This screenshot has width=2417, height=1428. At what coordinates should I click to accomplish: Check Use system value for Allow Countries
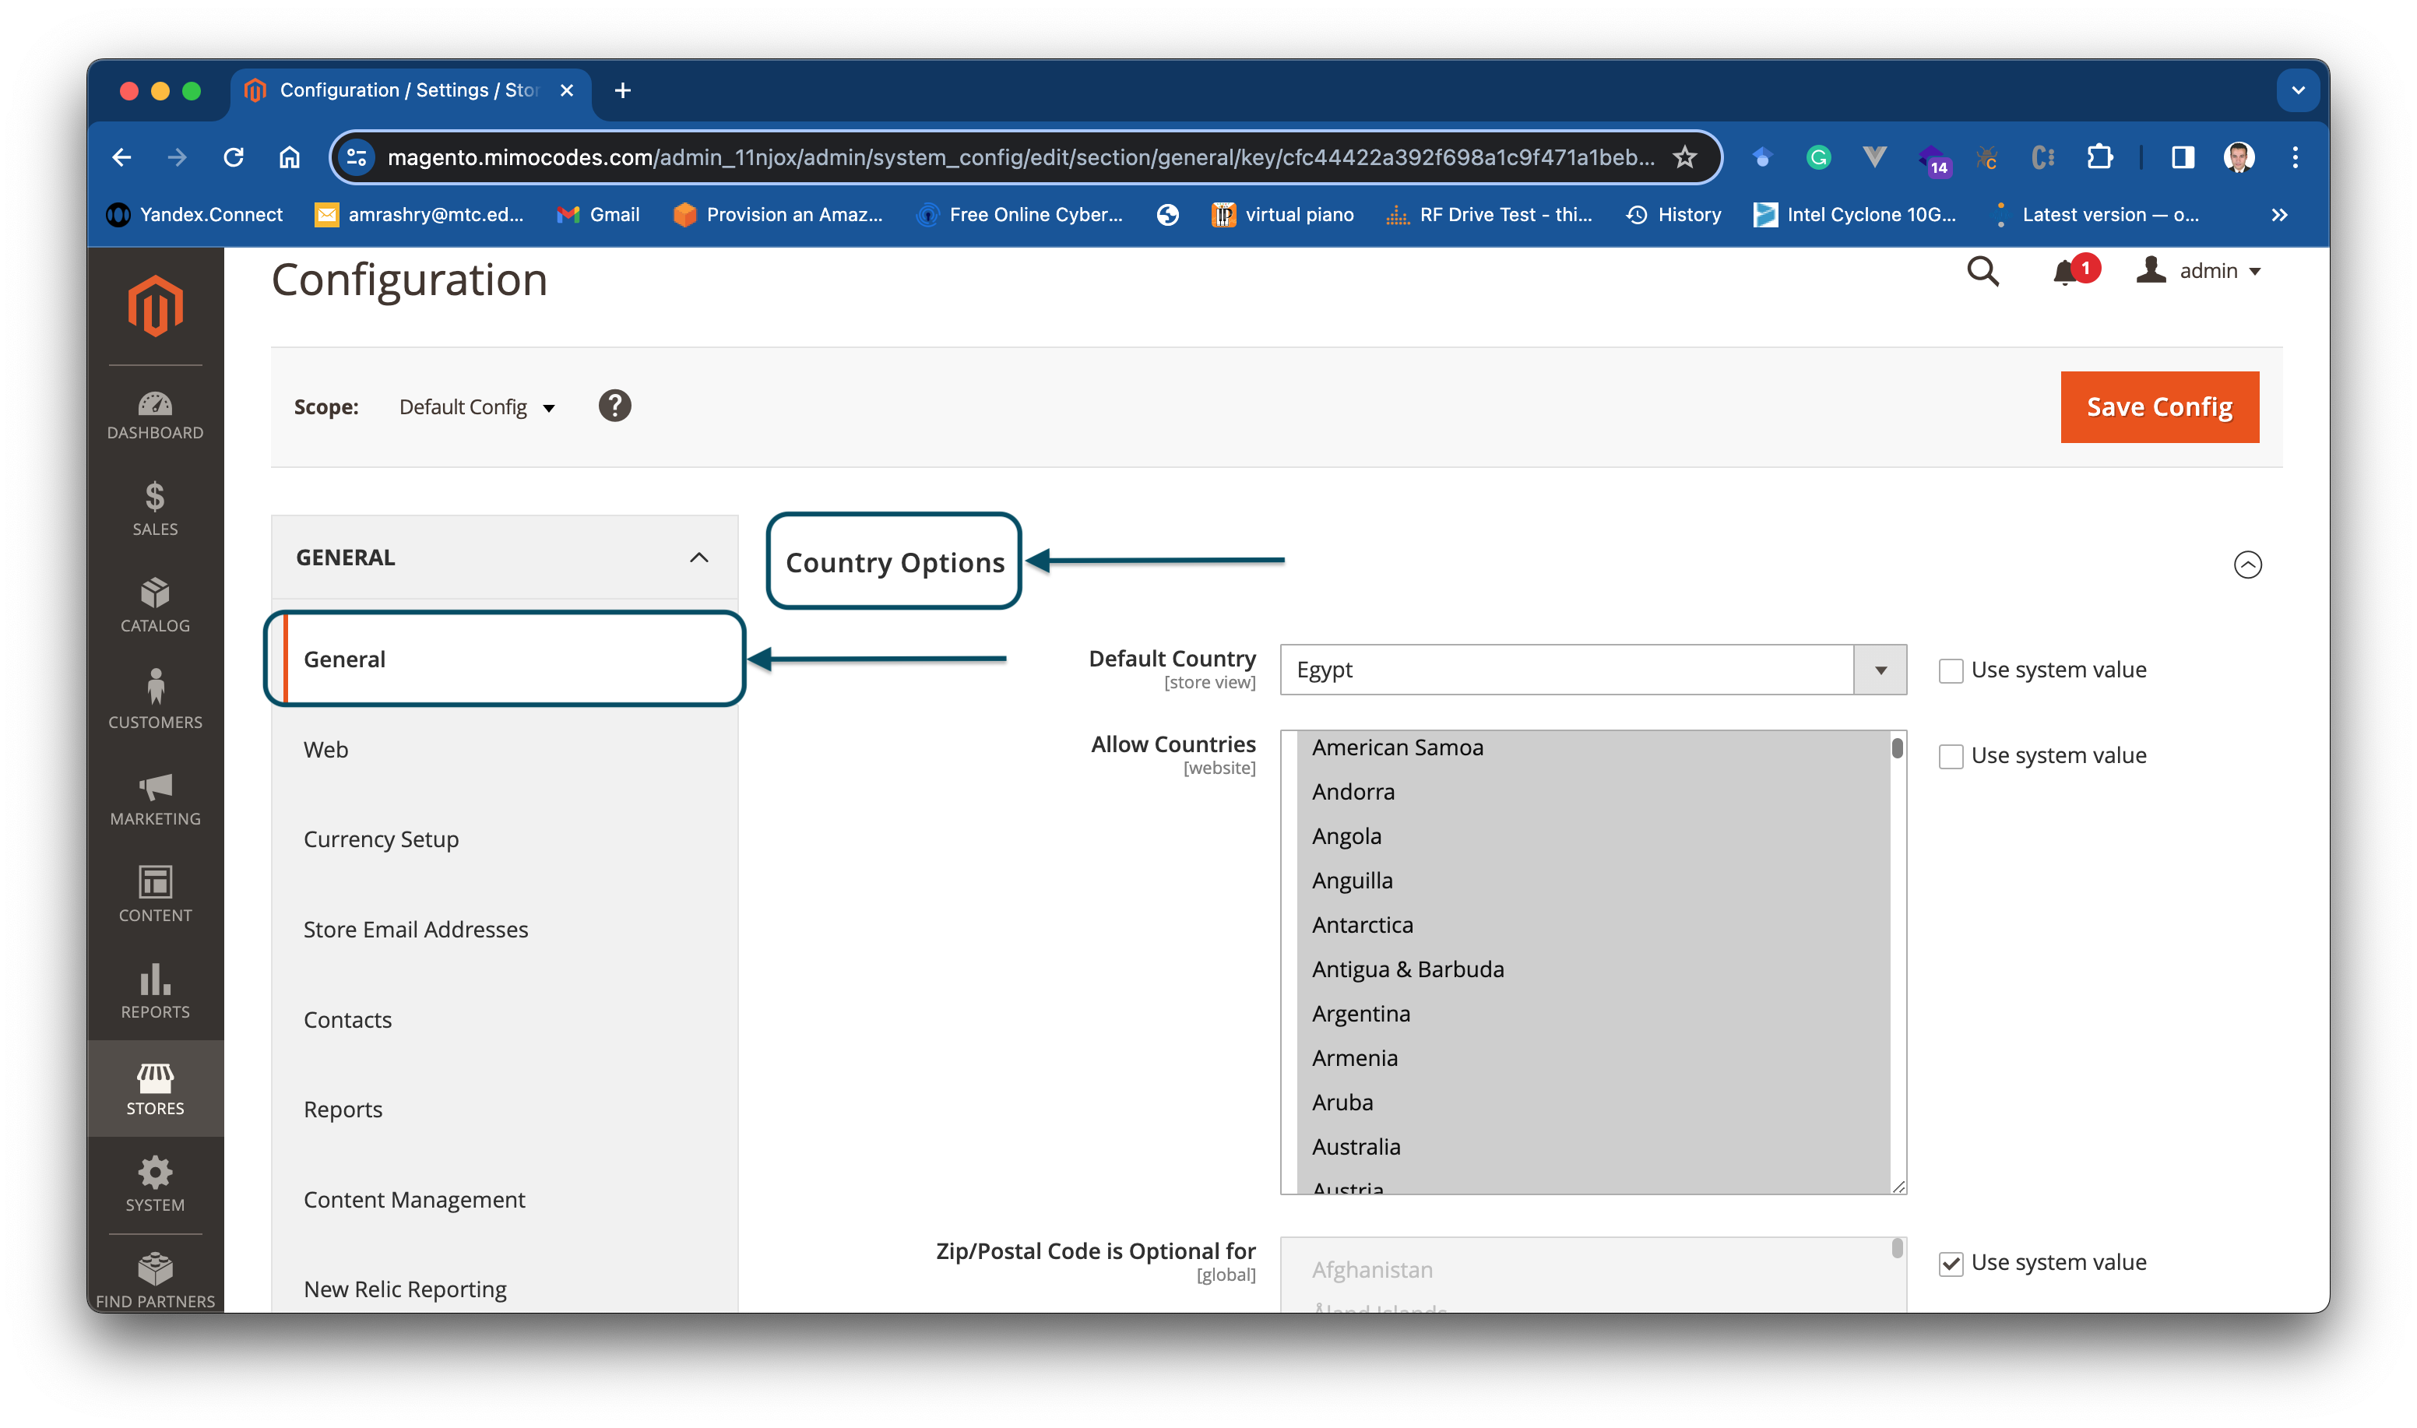[x=1951, y=756]
